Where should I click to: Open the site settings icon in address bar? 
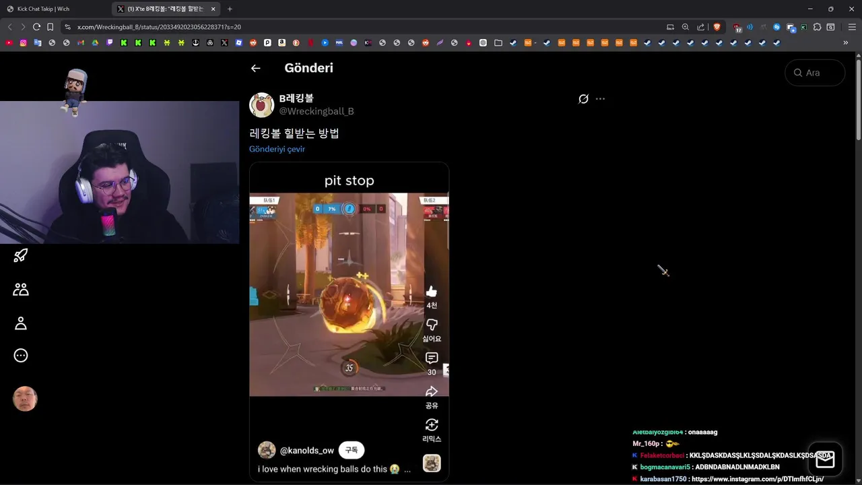click(x=67, y=27)
